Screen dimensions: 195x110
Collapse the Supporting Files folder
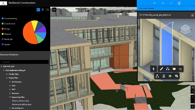click(x=10, y=97)
